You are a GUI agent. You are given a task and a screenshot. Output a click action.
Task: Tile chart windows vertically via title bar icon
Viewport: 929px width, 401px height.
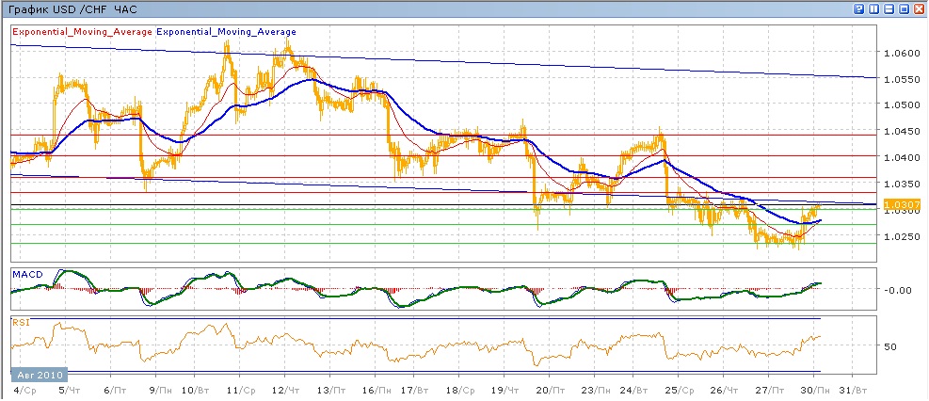874,8
